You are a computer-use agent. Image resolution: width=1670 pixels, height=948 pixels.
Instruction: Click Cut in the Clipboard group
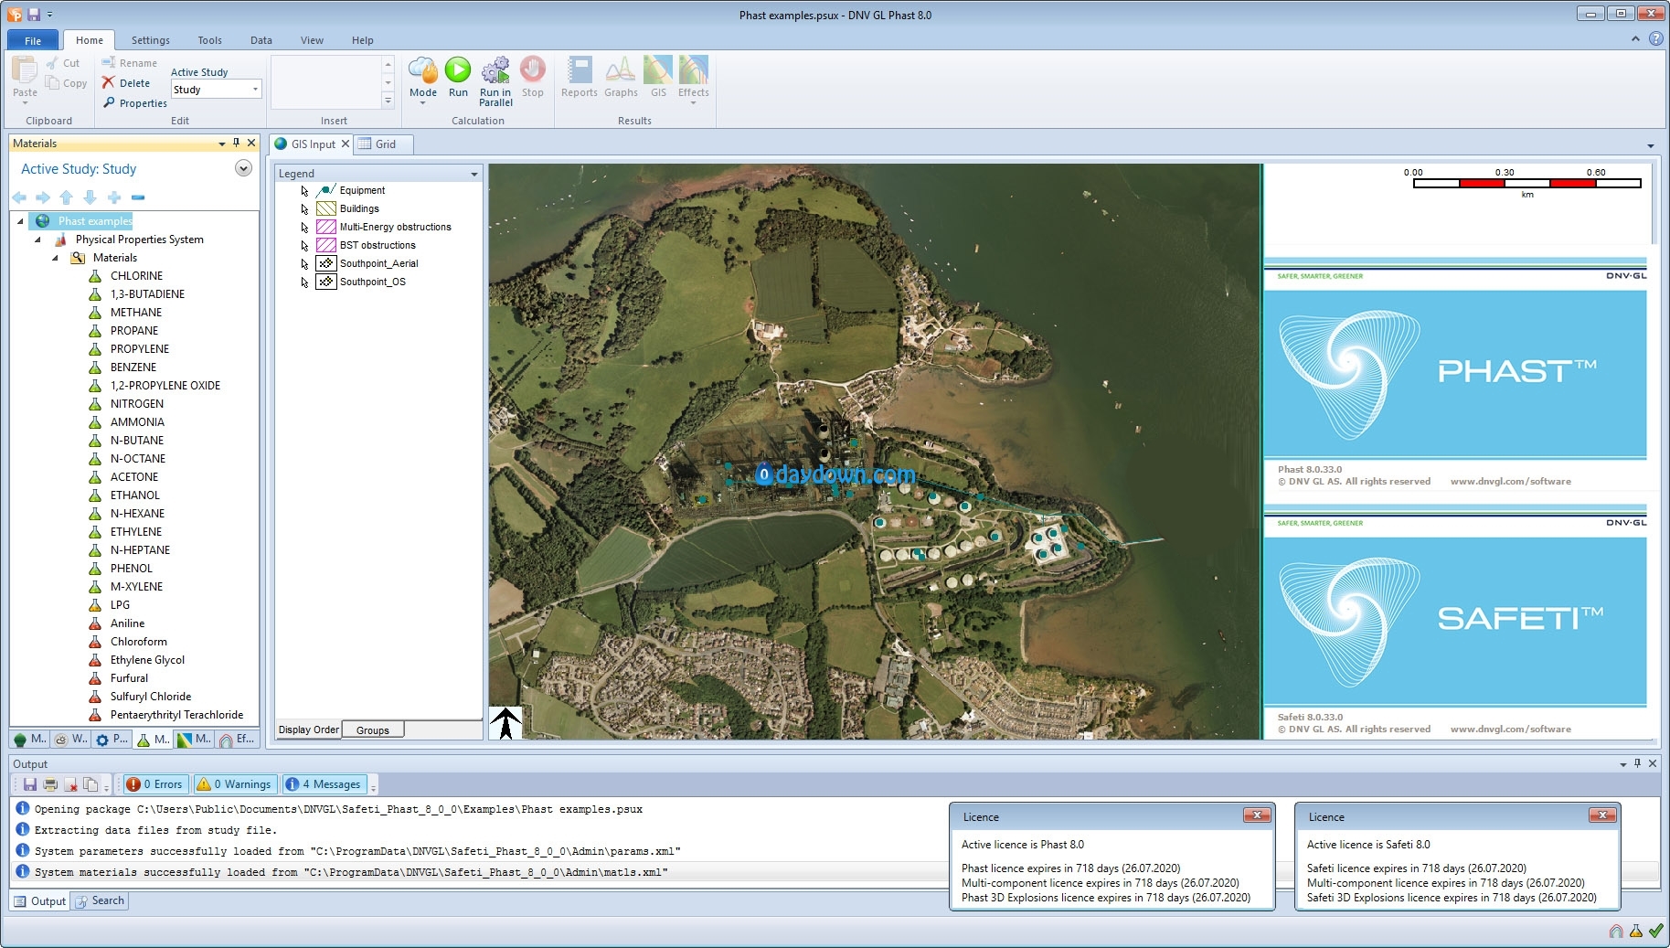tap(63, 63)
